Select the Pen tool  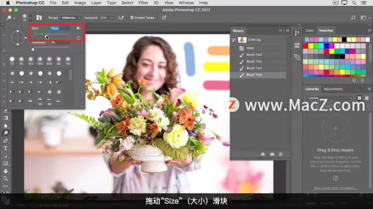click(x=6, y=141)
